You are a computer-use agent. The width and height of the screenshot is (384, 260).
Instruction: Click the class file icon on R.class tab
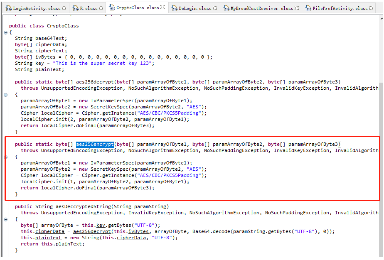point(76,7)
